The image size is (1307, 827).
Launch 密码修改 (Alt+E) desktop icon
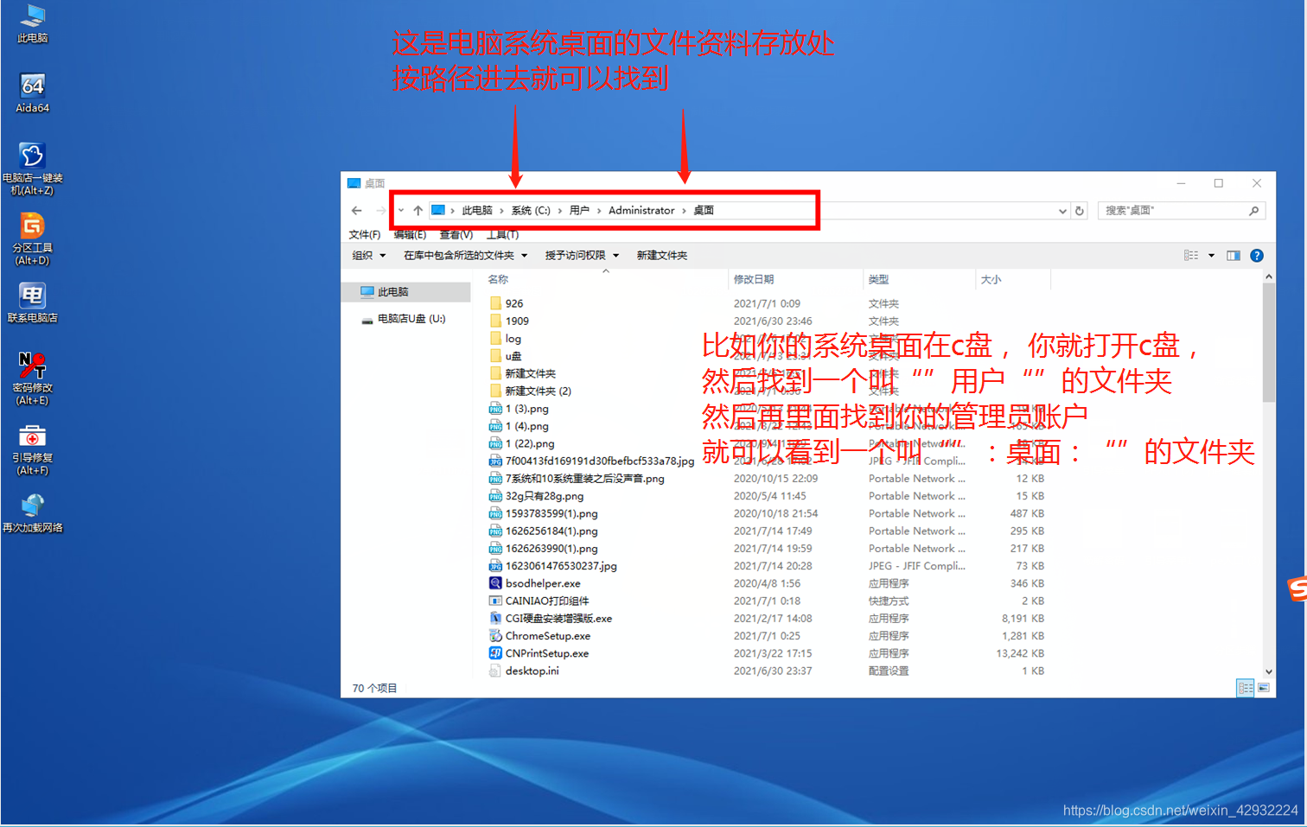pyautogui.click(x=33, y=379)
